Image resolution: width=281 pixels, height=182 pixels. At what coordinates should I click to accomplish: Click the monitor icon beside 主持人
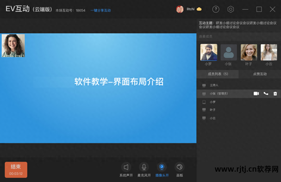point(203,85)
